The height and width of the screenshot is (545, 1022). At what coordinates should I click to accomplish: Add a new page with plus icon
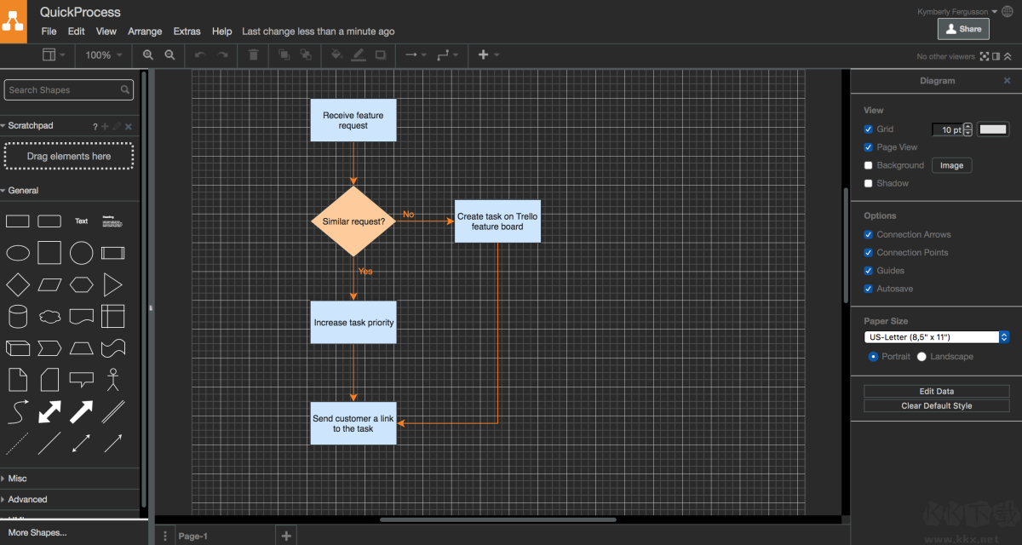tap(286, 536)
